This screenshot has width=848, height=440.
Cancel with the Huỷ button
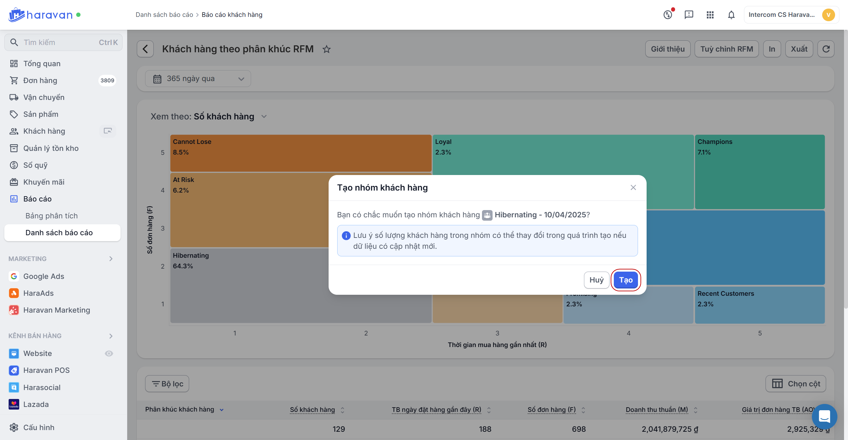[596, 280]
